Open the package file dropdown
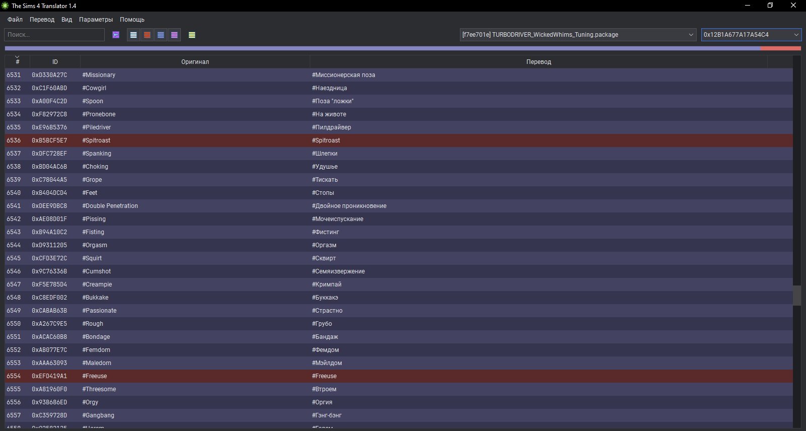The width and height of the screenshot is (806, 431). click(x=577, y=35)
